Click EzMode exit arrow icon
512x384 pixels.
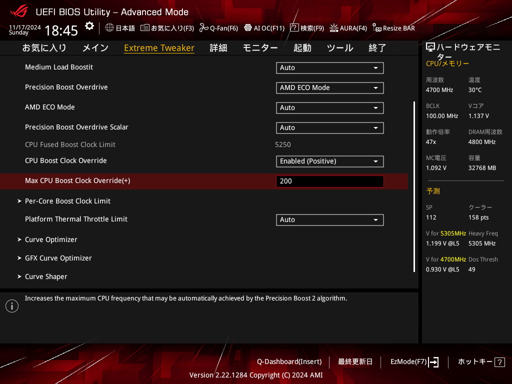[x=433, y=362]
